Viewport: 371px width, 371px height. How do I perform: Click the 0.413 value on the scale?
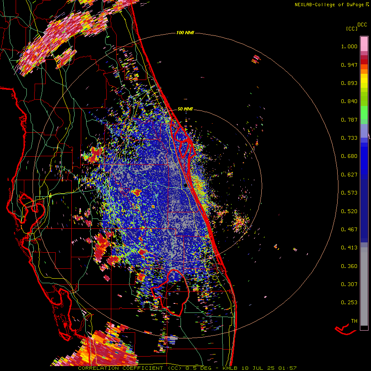coord(349,248)
